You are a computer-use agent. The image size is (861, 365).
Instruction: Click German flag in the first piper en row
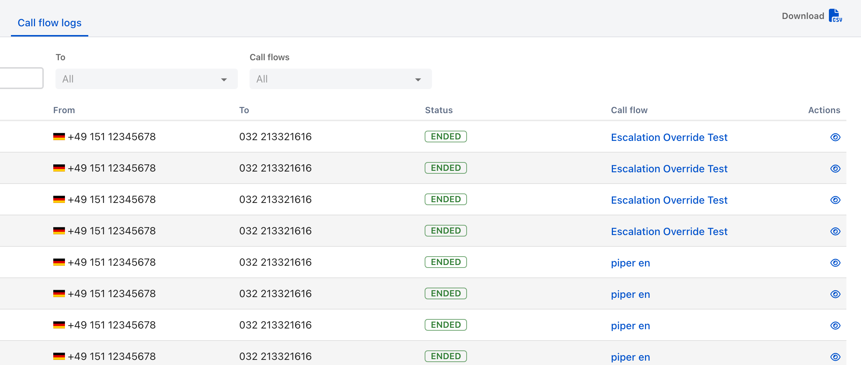point(59,262)
